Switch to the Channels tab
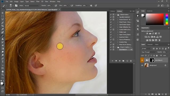The height and width of the screenshot is (96, 170). pyautogui.click(x=150, y=45)
